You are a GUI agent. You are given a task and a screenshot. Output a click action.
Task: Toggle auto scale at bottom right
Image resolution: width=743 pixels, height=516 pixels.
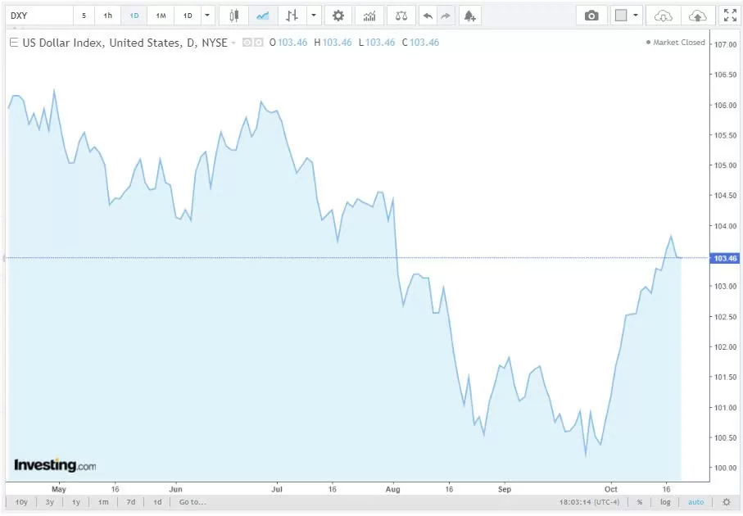point(695,502)
